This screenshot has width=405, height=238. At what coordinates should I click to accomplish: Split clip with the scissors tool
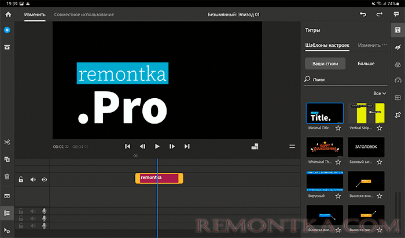point(7,142)
